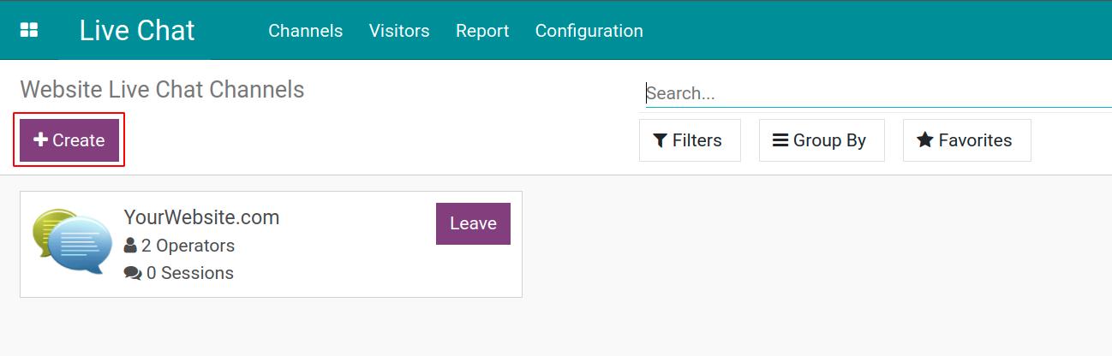Expand the Favorites dropdown
Image resolution: width=1112 pixels, height=356 pixels.
966,140
